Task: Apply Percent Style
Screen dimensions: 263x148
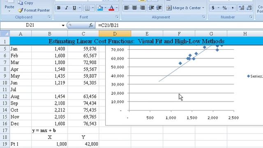Action: (225, 8)
